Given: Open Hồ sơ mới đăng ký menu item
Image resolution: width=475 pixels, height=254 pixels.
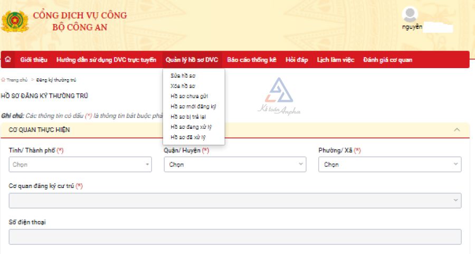Looking at the screenshot, I should point(193,106).
